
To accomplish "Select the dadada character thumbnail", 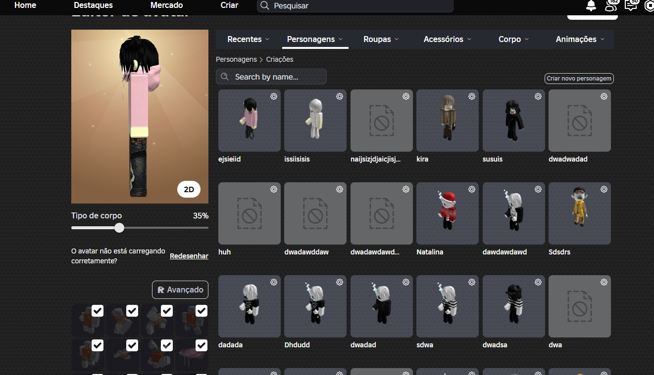I will point(250,306).
